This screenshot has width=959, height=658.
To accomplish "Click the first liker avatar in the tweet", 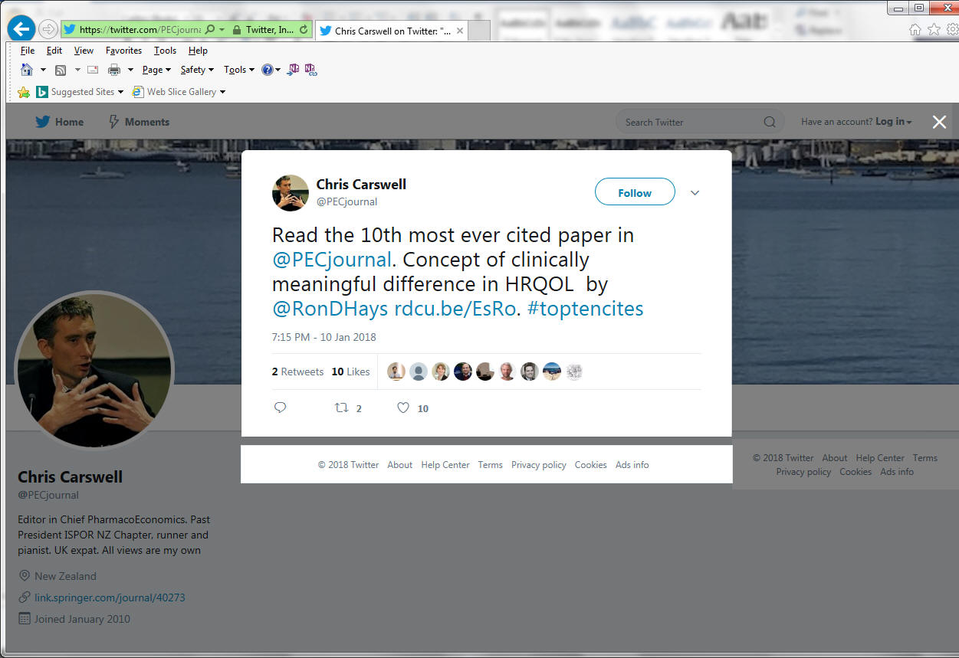I will coord(396,372).
